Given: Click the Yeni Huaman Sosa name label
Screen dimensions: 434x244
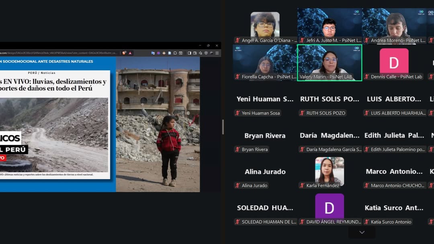Looking at the screenshot, I should [x=261, y=113].
